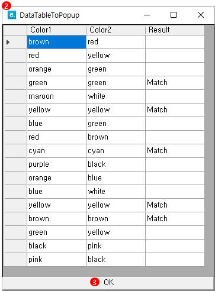The width and height of the screenshot is (215, 291).
Task: Click the Result column header
Action: (x=175, y=30)
